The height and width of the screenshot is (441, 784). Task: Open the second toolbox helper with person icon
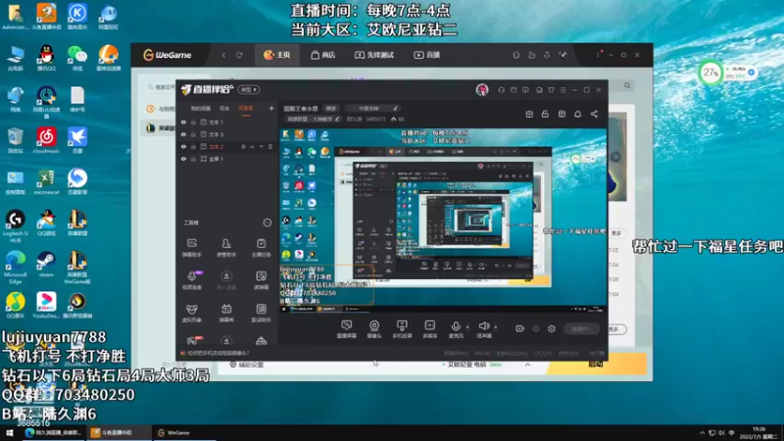pos(226,248)
